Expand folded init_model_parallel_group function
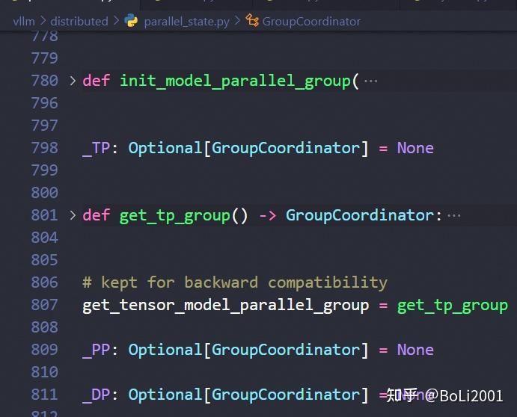517x417 pixels. pos(73,81)
